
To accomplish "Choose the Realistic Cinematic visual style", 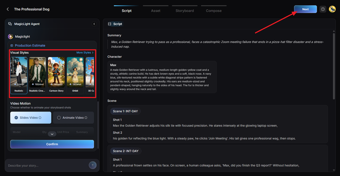I will [38, 76].
